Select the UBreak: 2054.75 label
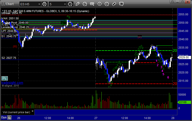Image resolution: width=192 pixels, height=121 pixels. (12, 13)
